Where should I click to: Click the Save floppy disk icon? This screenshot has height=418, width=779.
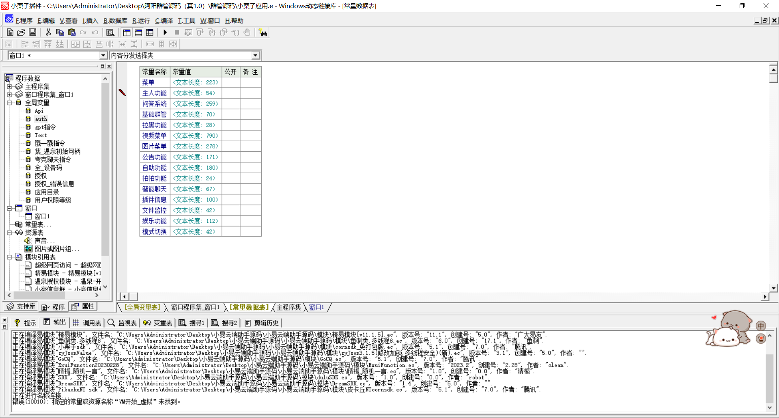tap(32, 32)
